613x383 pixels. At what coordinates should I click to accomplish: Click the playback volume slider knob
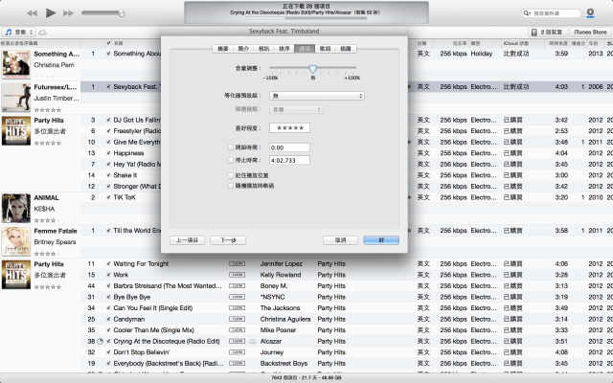click(122, 13)
